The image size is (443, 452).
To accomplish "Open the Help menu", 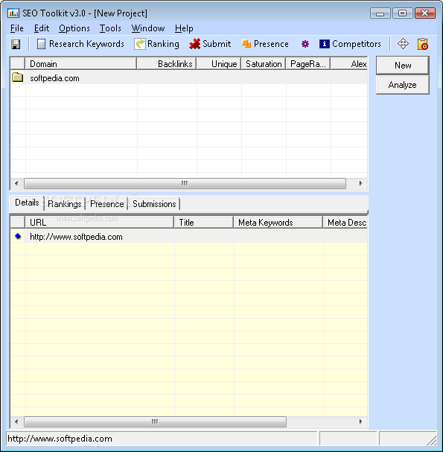I will (x=184, y=28).
